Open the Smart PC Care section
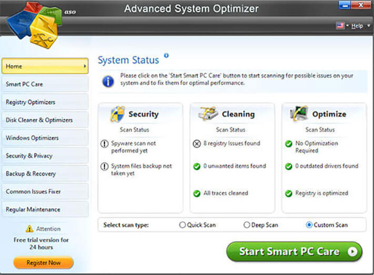The width and height of the screenshot is (374, 275). (x=45, y=84)
